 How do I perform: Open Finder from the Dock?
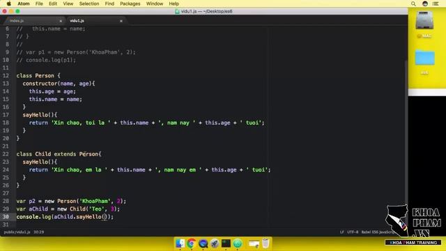click(x=180, y=243)
